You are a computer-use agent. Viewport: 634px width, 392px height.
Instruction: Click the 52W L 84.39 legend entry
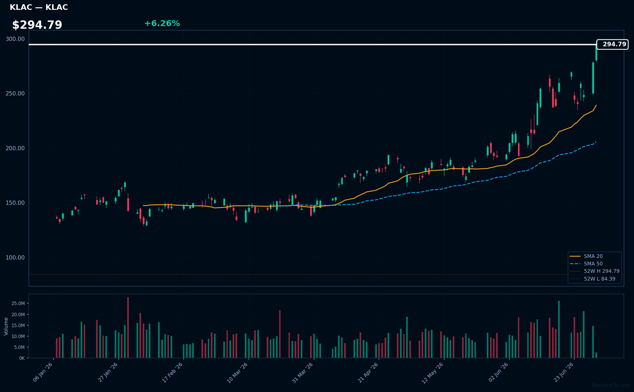[593, 279]
